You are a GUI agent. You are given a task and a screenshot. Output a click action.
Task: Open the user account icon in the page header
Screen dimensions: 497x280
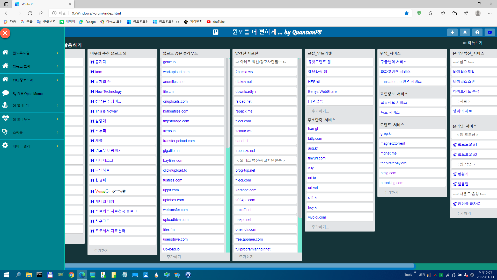[477, 32]
